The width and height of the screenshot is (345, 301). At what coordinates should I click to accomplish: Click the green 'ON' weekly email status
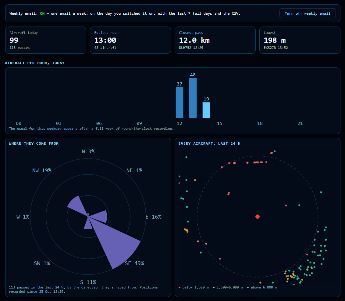42,13
